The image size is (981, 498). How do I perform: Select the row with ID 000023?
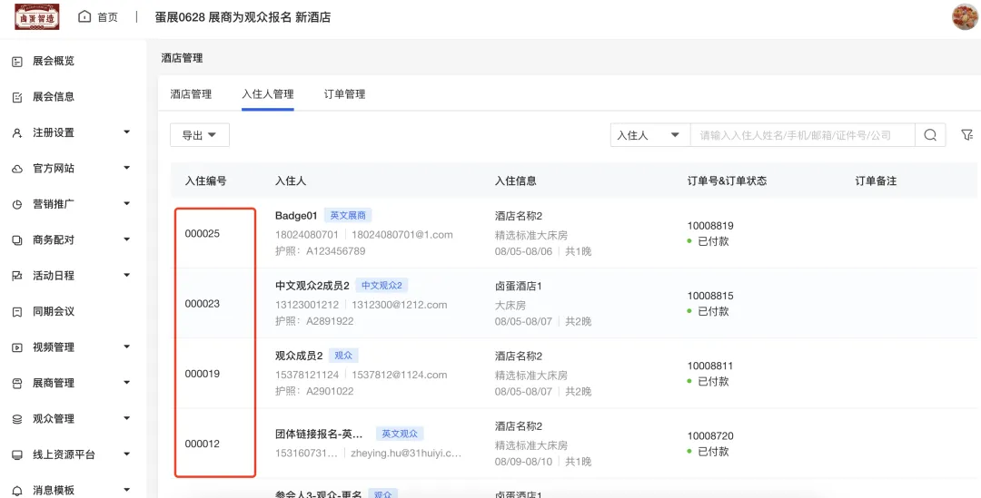[x=202, y=304]
